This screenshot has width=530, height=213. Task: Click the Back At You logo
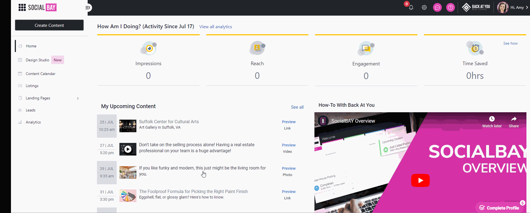coord(476,7)
